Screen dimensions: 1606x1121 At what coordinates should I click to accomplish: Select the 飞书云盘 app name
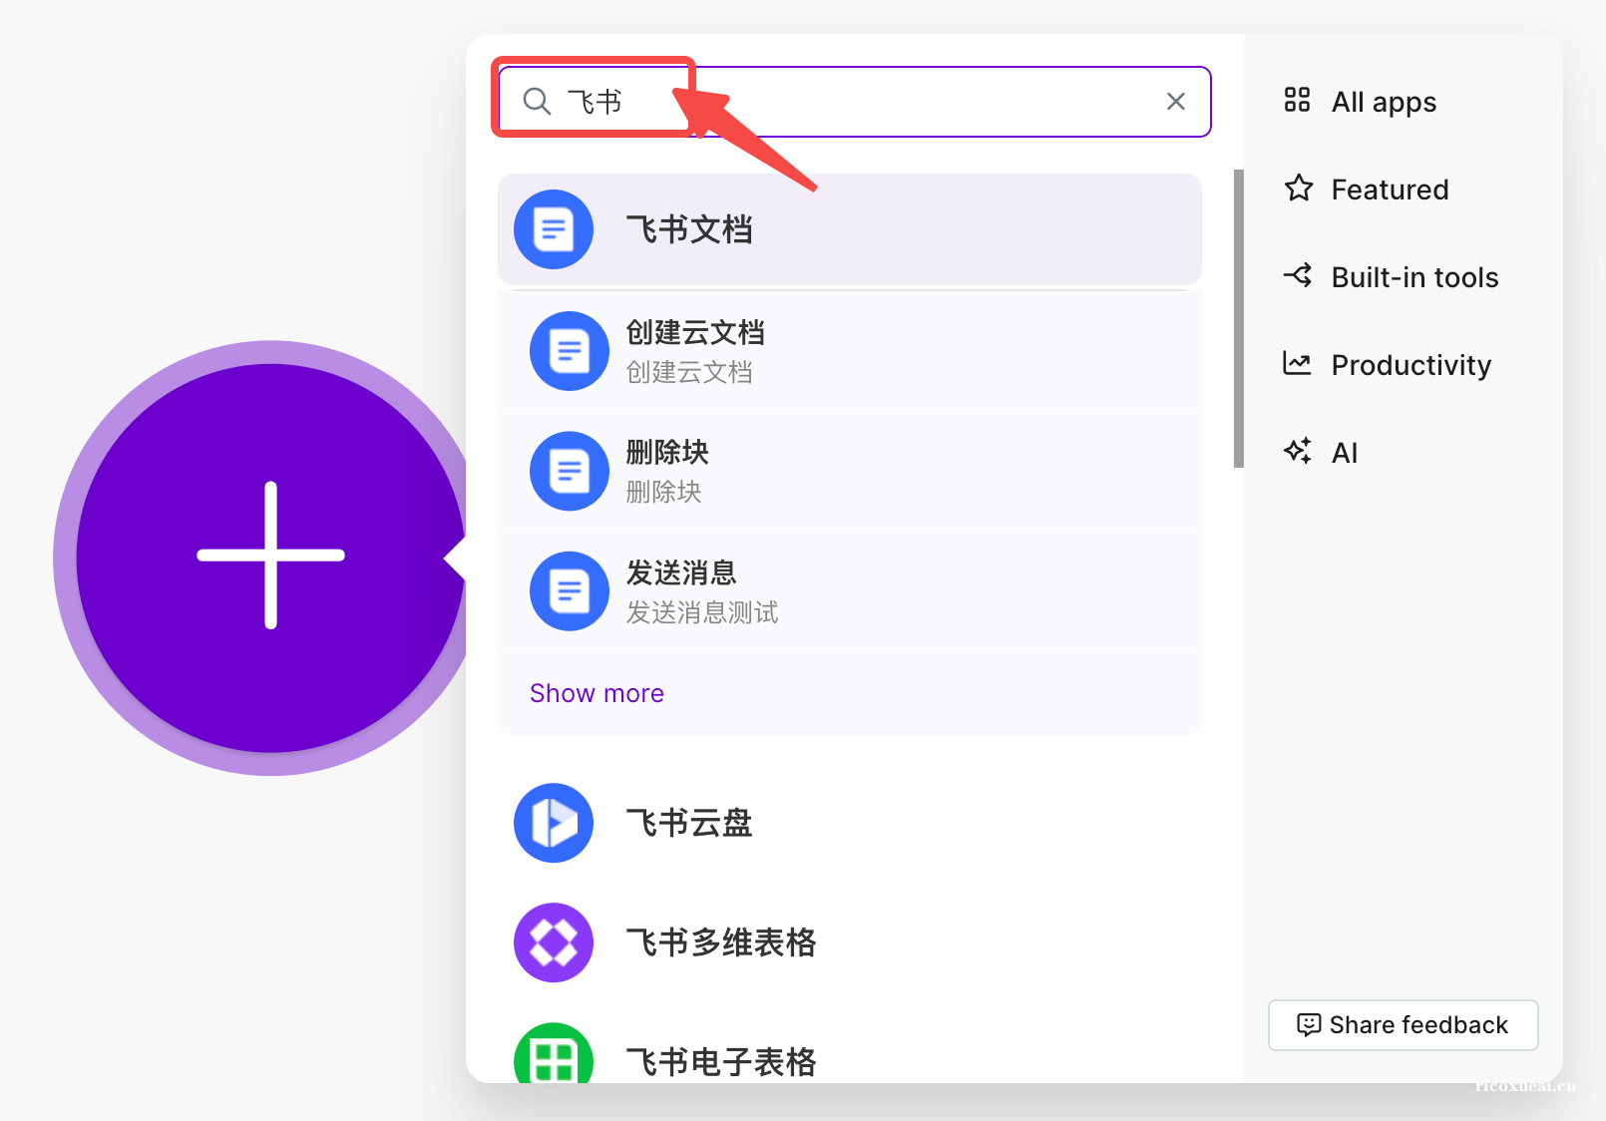689,823
